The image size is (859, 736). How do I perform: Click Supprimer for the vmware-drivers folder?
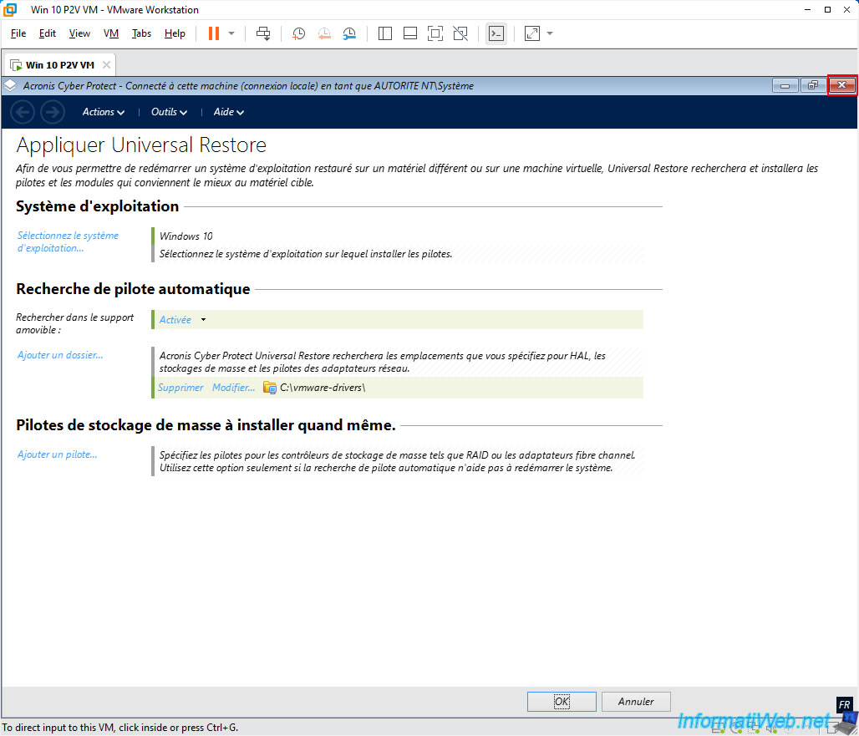click(x=180, y=387)
